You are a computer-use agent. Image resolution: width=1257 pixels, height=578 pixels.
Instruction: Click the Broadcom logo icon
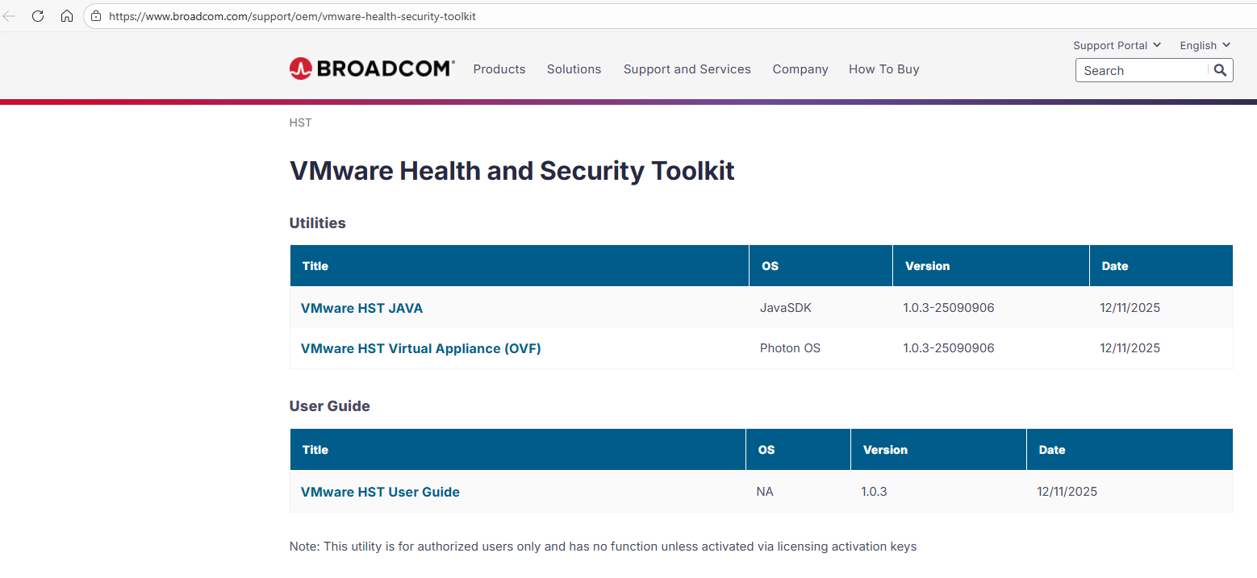[x=299, y=68]
